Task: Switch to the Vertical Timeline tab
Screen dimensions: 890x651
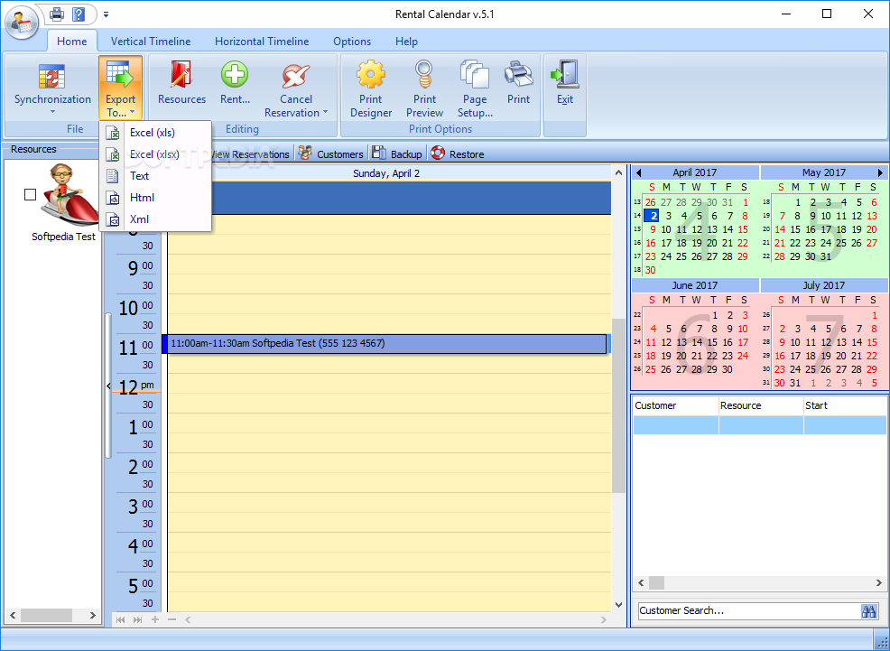Action: click(x=151, y=41)
